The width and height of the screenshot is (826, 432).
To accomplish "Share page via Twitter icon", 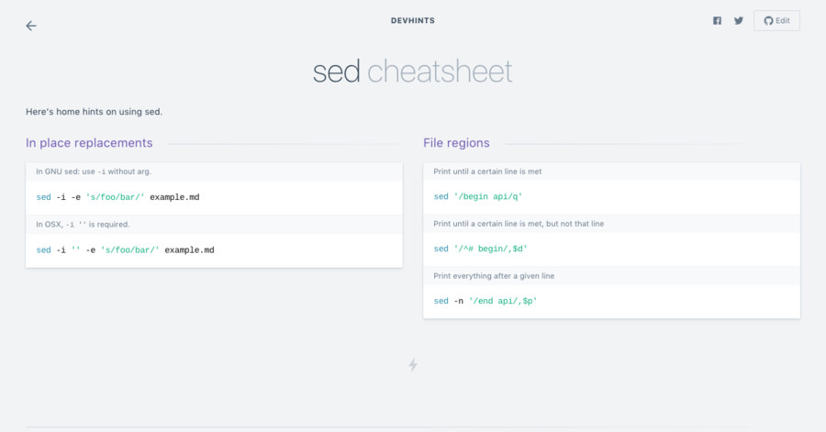I will pyautogui.click(x=739, y=20).
